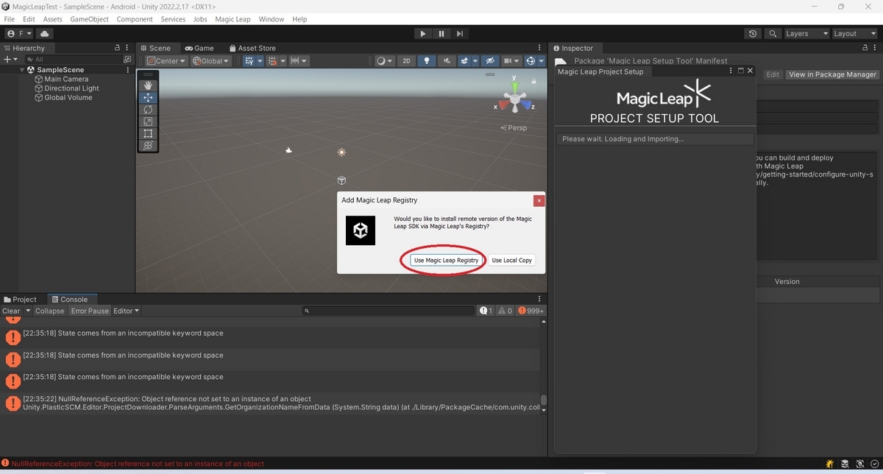Open the account F dropdown
The height and width of the screenshot is (474, 883).
tap(19, 34)
